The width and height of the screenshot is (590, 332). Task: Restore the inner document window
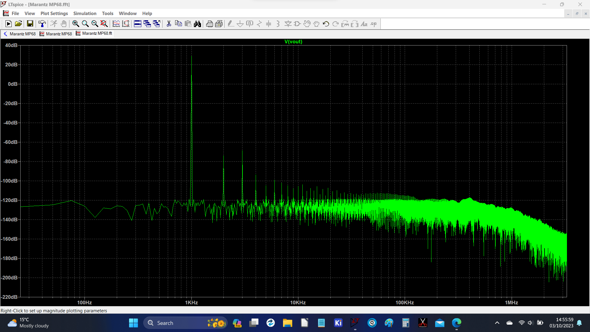pos(577,14)
